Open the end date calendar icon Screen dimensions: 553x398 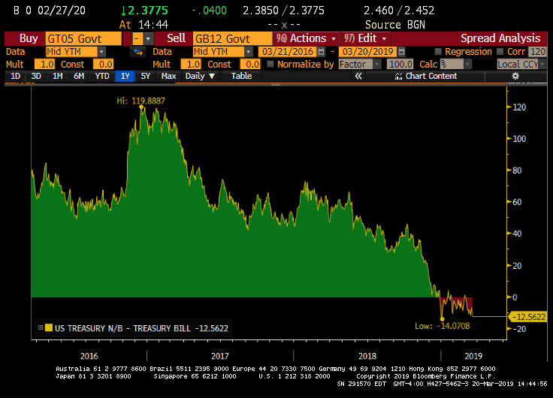pyautogui.click(x=401, y=52)
